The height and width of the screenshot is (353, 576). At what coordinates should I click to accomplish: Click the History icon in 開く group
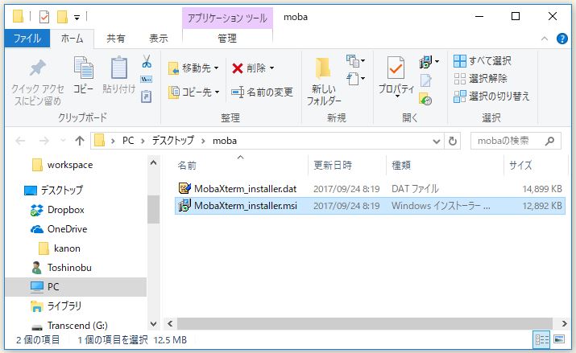point(425,99)
